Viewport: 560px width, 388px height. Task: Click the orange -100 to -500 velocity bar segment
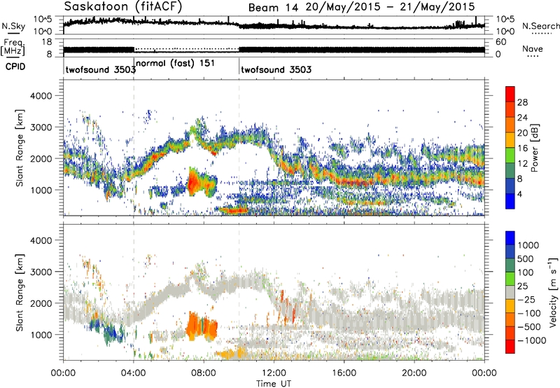point(510,320)
